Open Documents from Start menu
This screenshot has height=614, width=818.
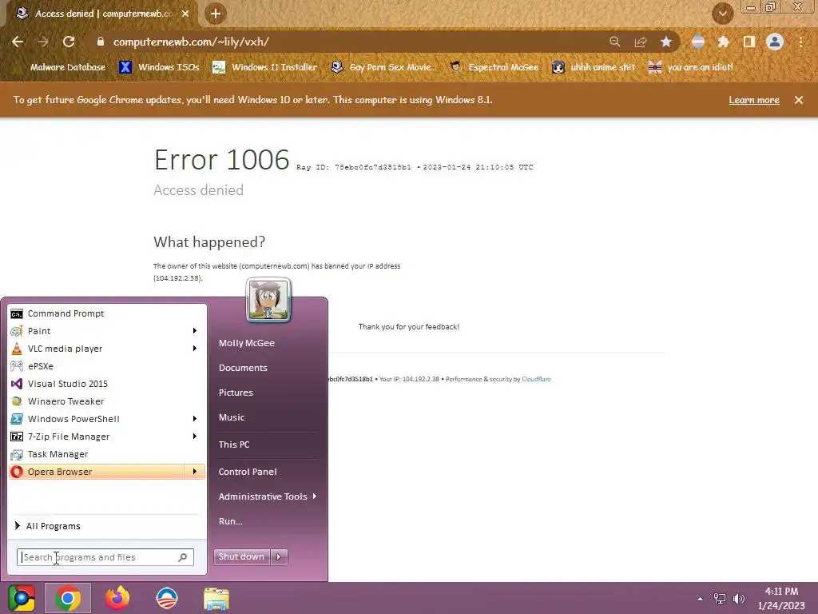tap(243, 368)
